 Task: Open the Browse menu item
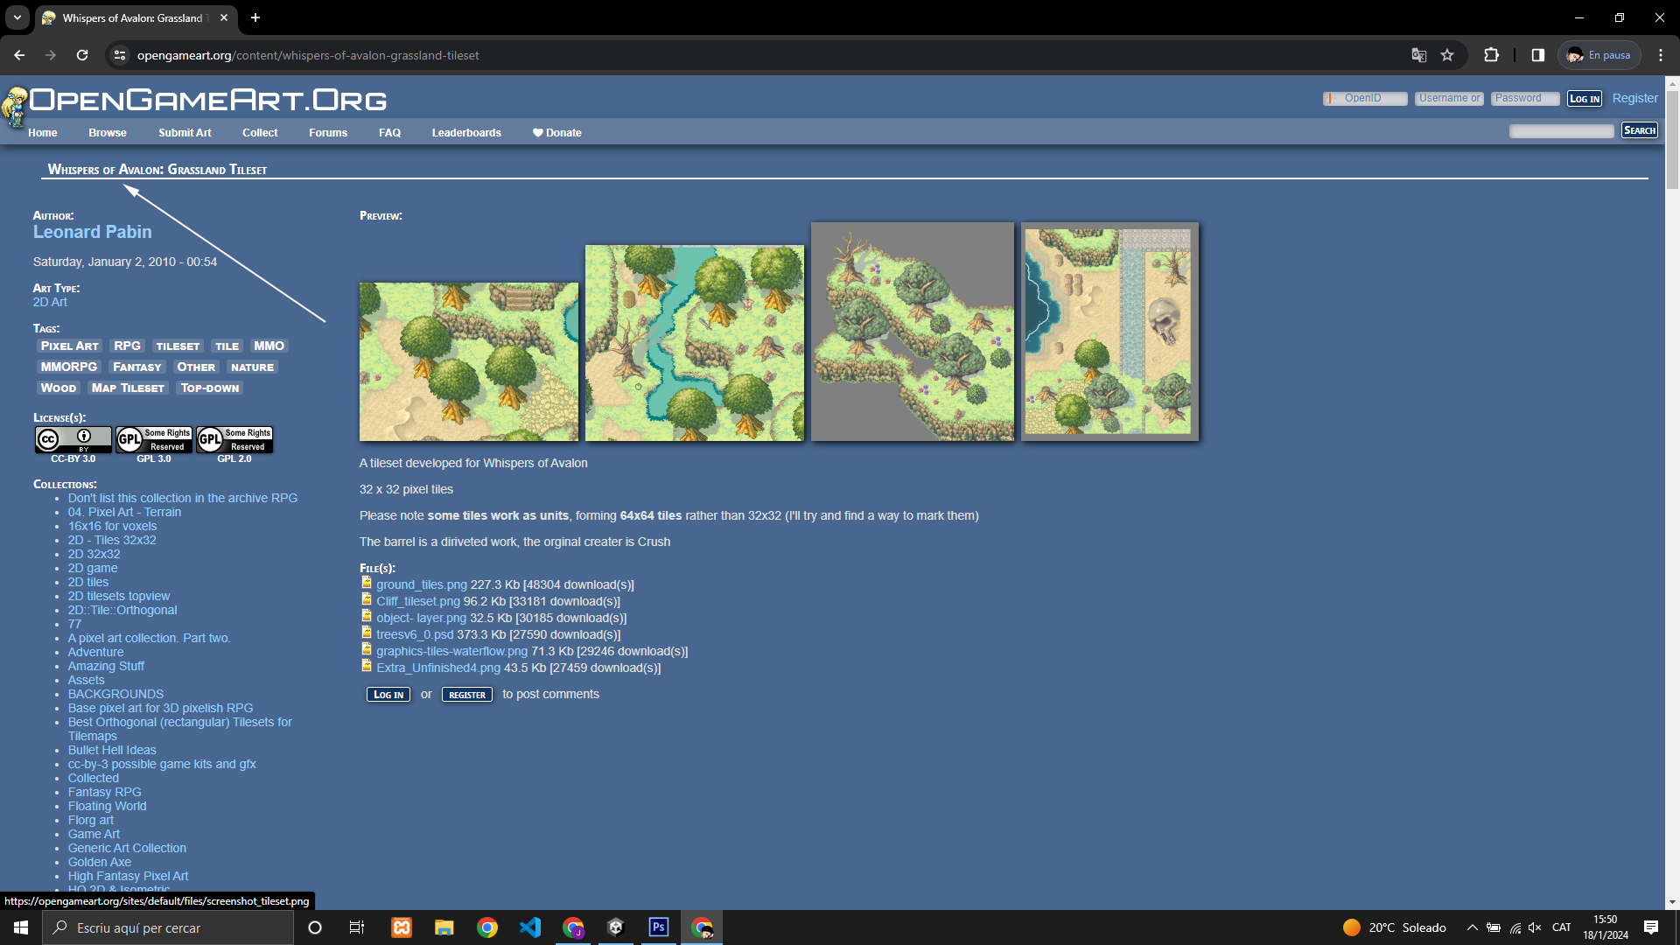pos(107,133)
